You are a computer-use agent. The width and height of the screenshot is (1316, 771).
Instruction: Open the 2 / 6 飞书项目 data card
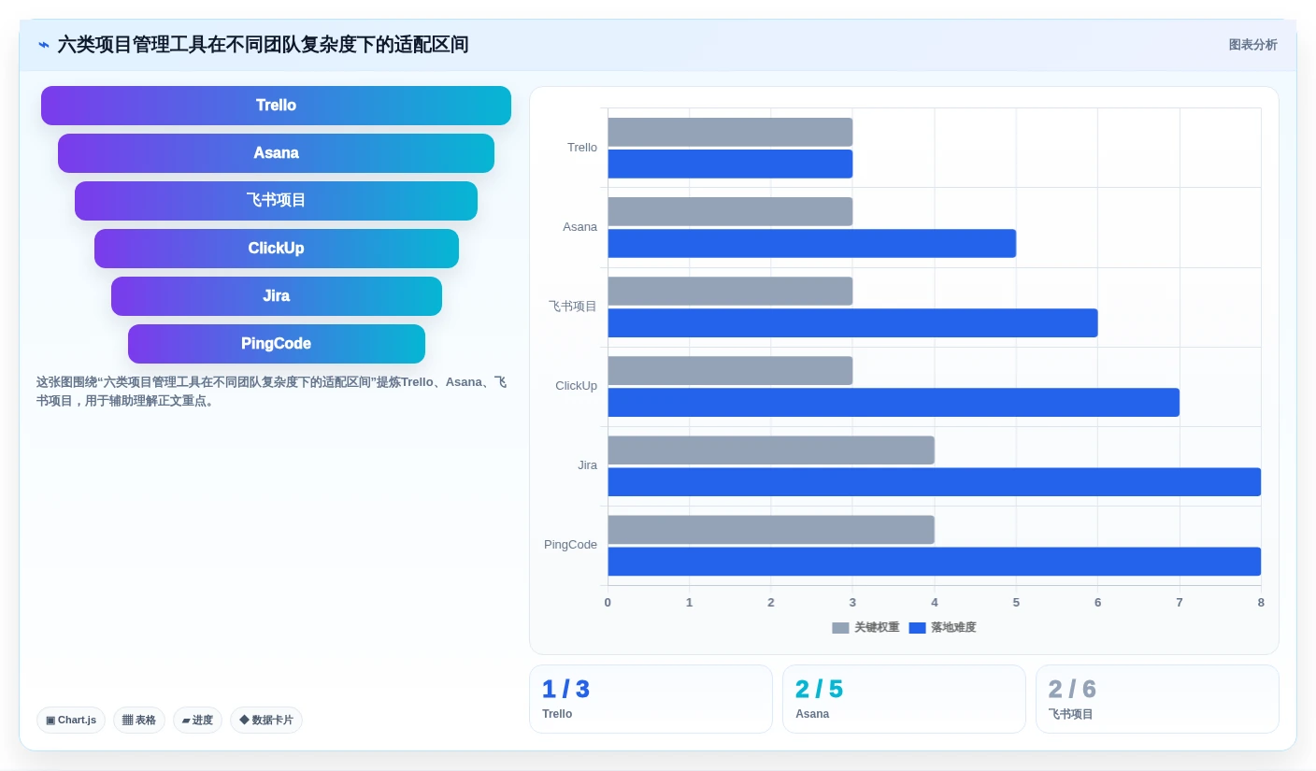(x=1157, y=699)
